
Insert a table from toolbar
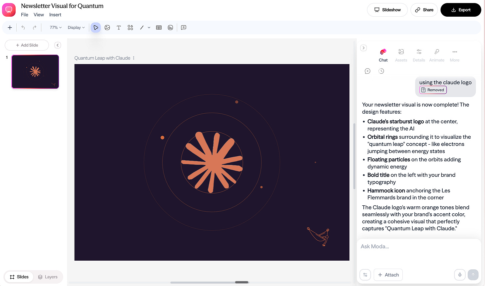tap(159, 28)
